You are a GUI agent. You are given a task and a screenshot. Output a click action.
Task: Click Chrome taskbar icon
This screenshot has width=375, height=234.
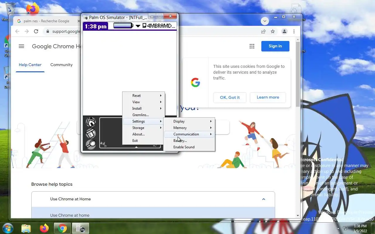pos(62,228)
